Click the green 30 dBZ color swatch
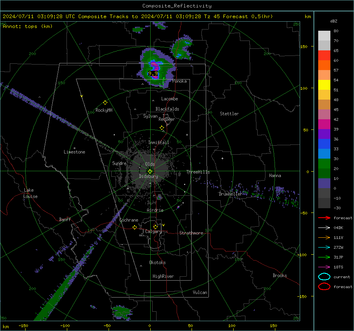The image size is (354, 331). pyautogui.click(x=324, y=163)
